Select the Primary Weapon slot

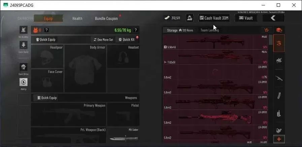(x=69, y=114)
